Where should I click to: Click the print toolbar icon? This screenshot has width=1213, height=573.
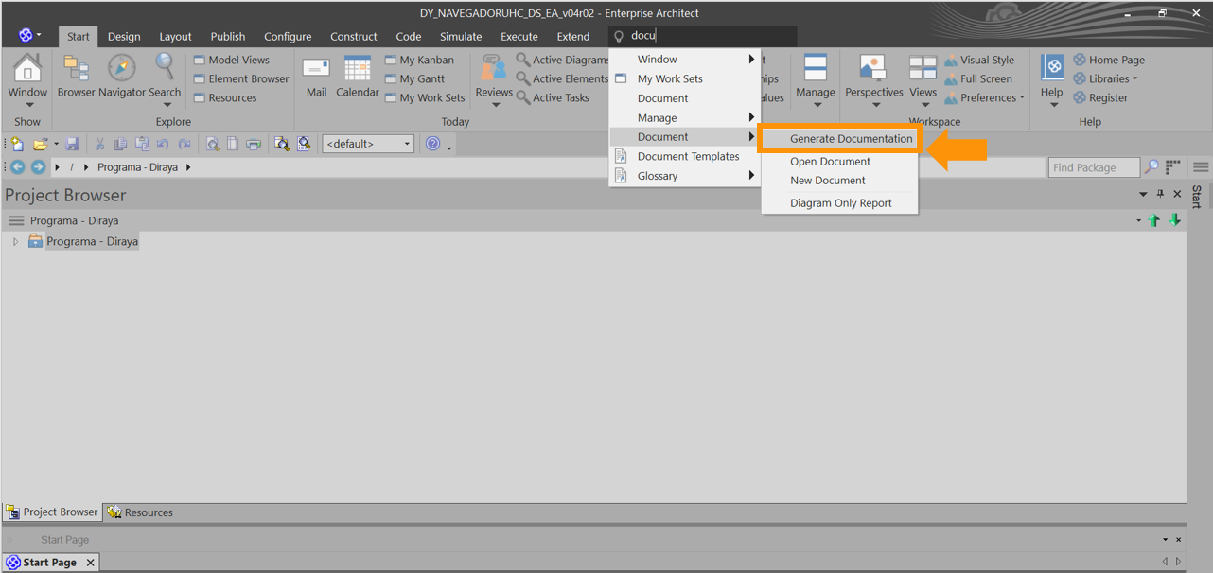point(254,144)
